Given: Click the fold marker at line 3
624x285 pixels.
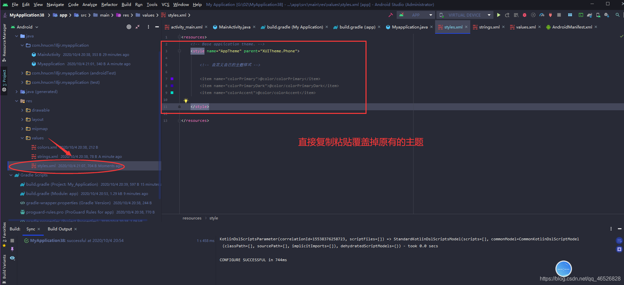Looking at the screenshot, I should 179,51.
